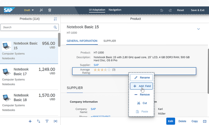Open the Supplier tab
This screenshot has height=125, width=209.
tap(110, 41)
